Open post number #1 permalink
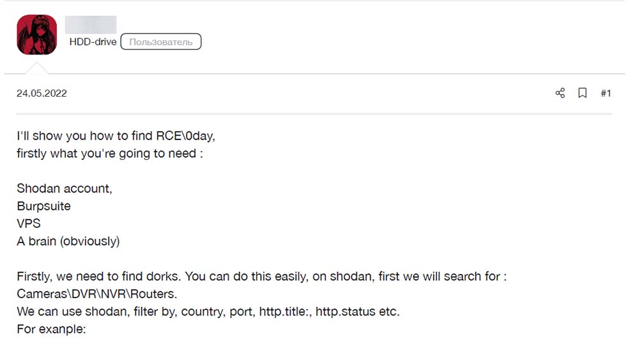The image size is (639, 359). (606, 93)
